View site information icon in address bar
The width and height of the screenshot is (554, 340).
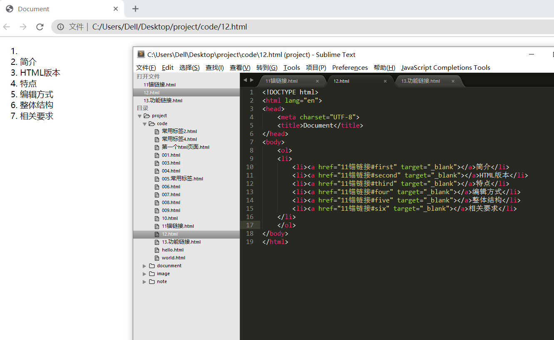tap(61, 27)
